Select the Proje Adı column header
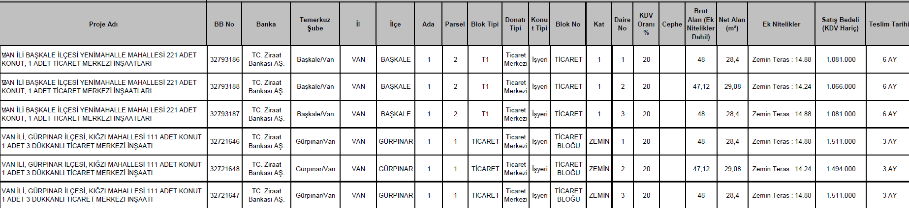The width and height of the screenshot is (909, 208). (x=103, y=24)
